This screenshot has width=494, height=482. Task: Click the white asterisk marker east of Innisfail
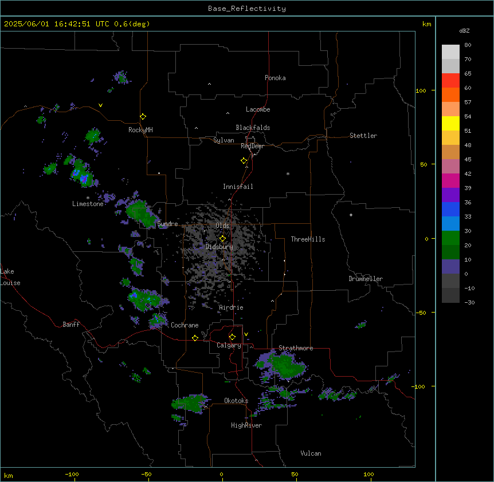pyautogui.click(x=288, y=173)
